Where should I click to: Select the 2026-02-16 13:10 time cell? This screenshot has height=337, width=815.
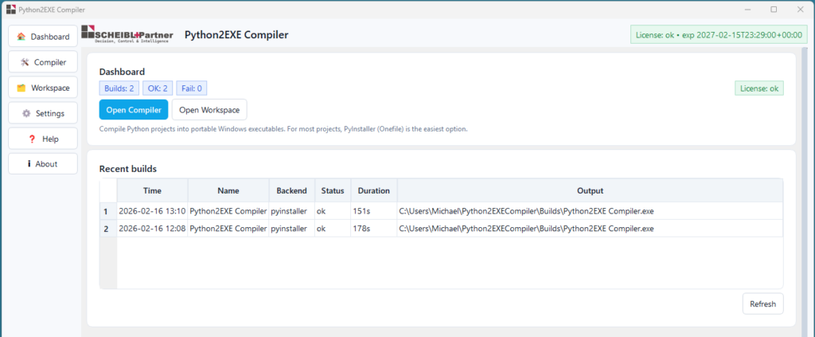click(152, 211)
